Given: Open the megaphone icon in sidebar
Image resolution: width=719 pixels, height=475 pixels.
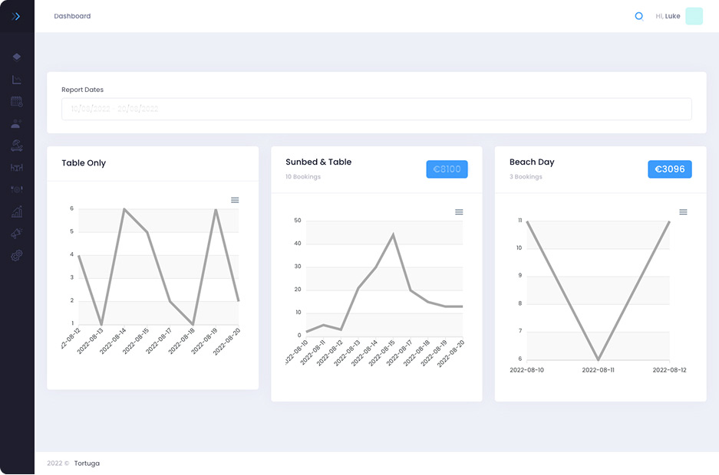Looking at the screenshot, I should point(17,234).
